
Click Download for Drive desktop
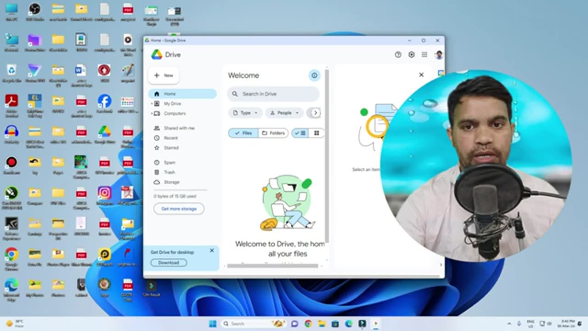tap(169, 263)
